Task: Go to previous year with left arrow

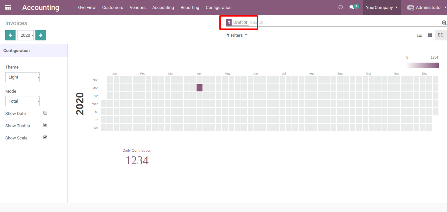Action: pyautogui.click(x=10, y=35)
